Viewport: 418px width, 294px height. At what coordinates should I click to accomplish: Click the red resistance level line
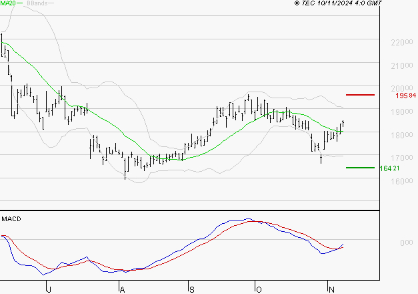click(360, 95)
